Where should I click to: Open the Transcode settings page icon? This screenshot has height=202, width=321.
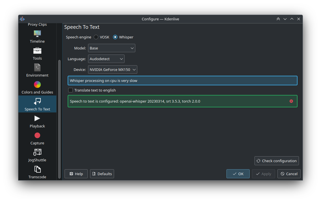click(37, 169)
